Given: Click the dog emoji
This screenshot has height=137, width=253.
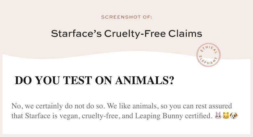Looking at the screenshot, I should click(234, 116).
